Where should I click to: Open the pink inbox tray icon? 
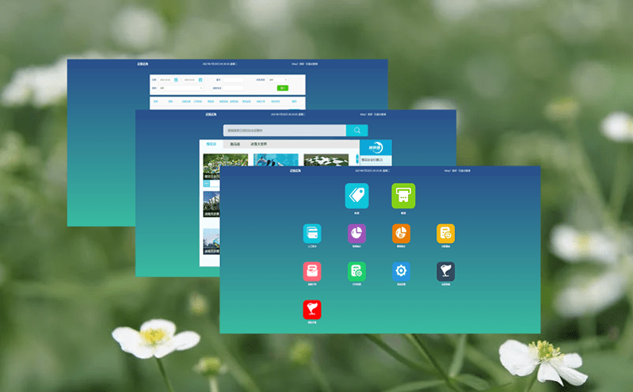point(312,272)
